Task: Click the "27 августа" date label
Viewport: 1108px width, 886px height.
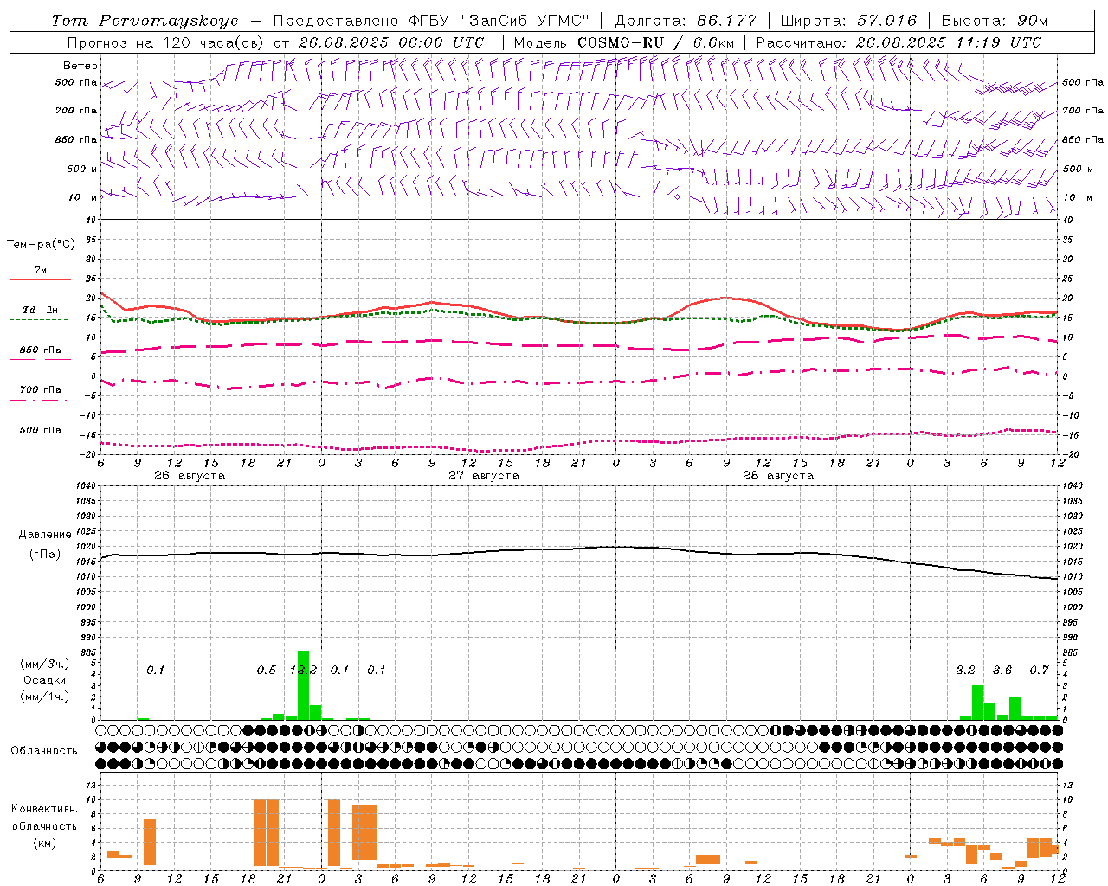Action: pos(484,476)
